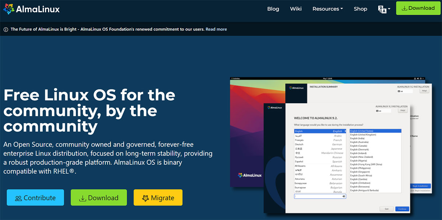Select Беларуская Belarusian in language list
The height and width of the screenshot is (220, 442).
click(x=320, y=183)
